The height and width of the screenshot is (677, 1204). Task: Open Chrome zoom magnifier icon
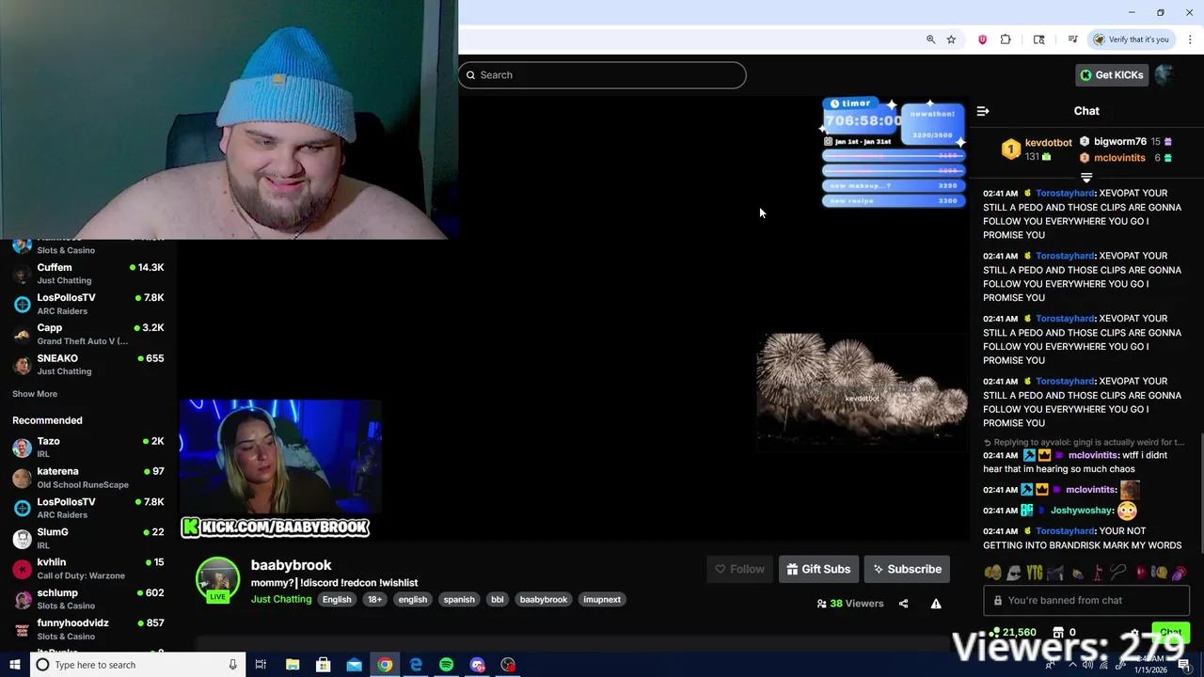(x=930, y=39)
